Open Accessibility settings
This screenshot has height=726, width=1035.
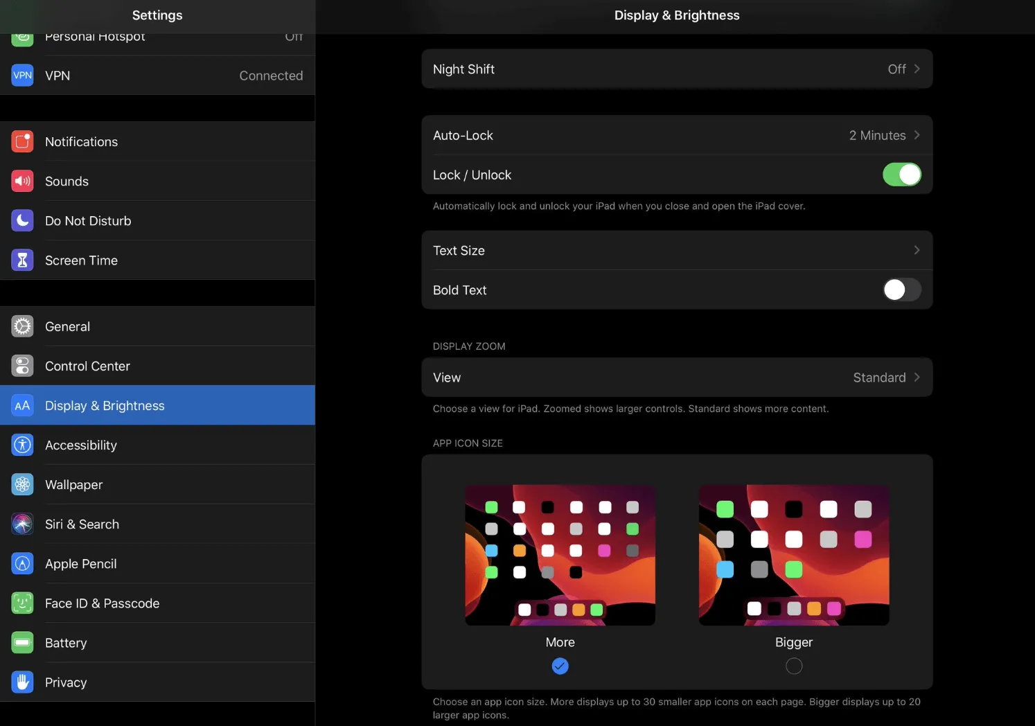157,445
